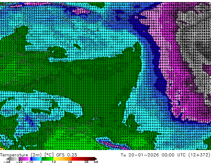Image resolution: width=211 pixels, height=163 pixels.
Task: Select the dark purple swatch at -22
Action: (20, 159)
